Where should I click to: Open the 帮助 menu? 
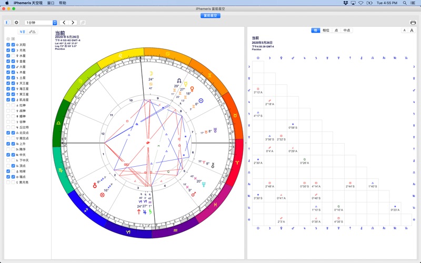pos(63,3)
